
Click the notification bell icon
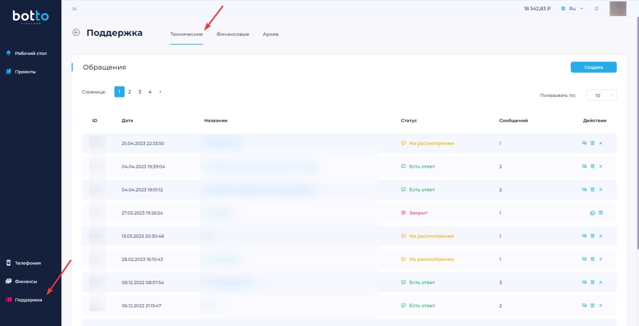[597, 8]
